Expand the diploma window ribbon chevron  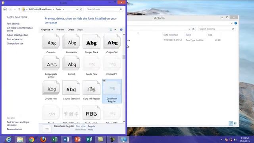[x=232, y=23]
